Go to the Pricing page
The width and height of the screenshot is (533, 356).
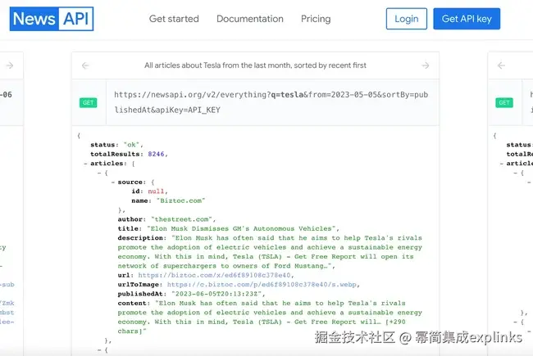pyautogui.click(x=316, y=19)
